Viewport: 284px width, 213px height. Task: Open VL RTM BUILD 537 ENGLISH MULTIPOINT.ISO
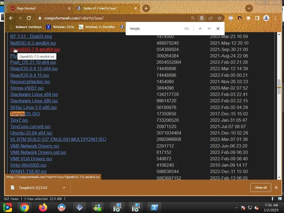pos(58,139)
